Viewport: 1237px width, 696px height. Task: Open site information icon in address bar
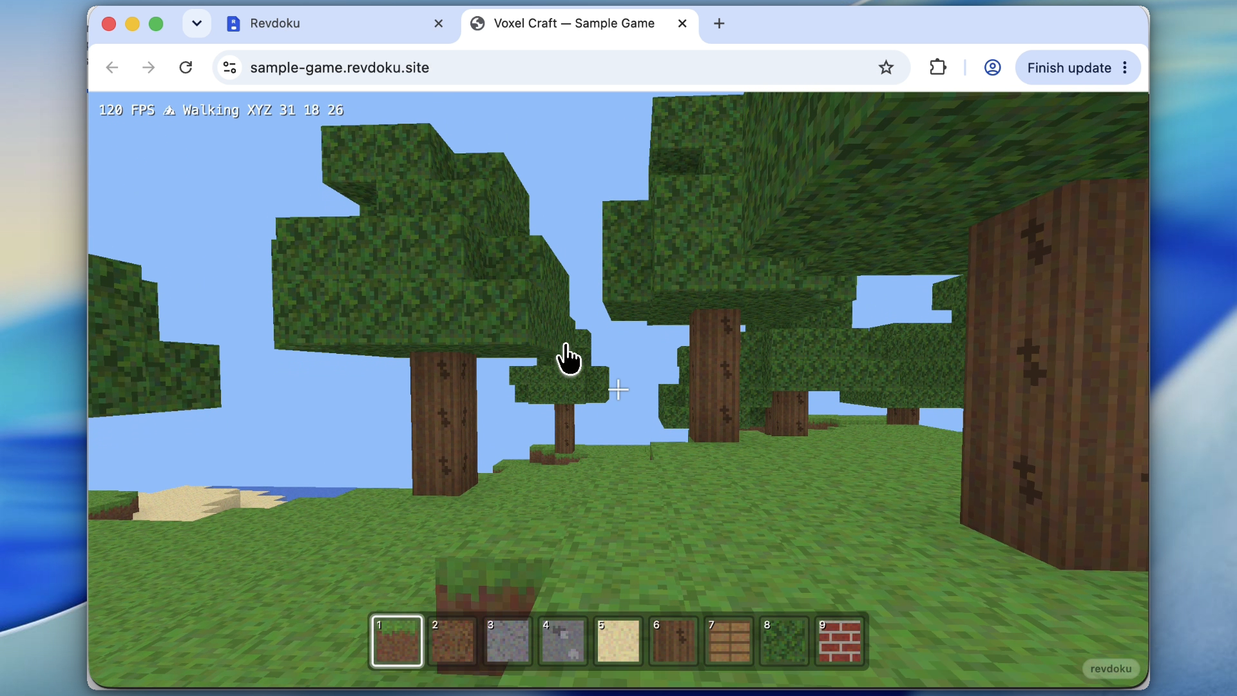click(229, 68)
